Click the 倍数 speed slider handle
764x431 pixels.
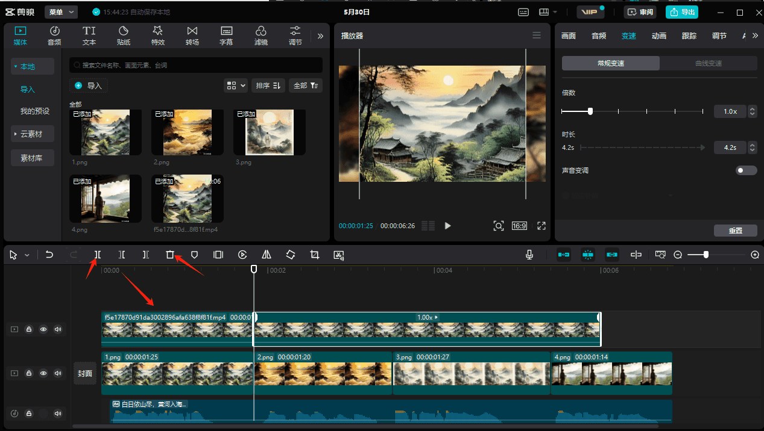[590, 111]
